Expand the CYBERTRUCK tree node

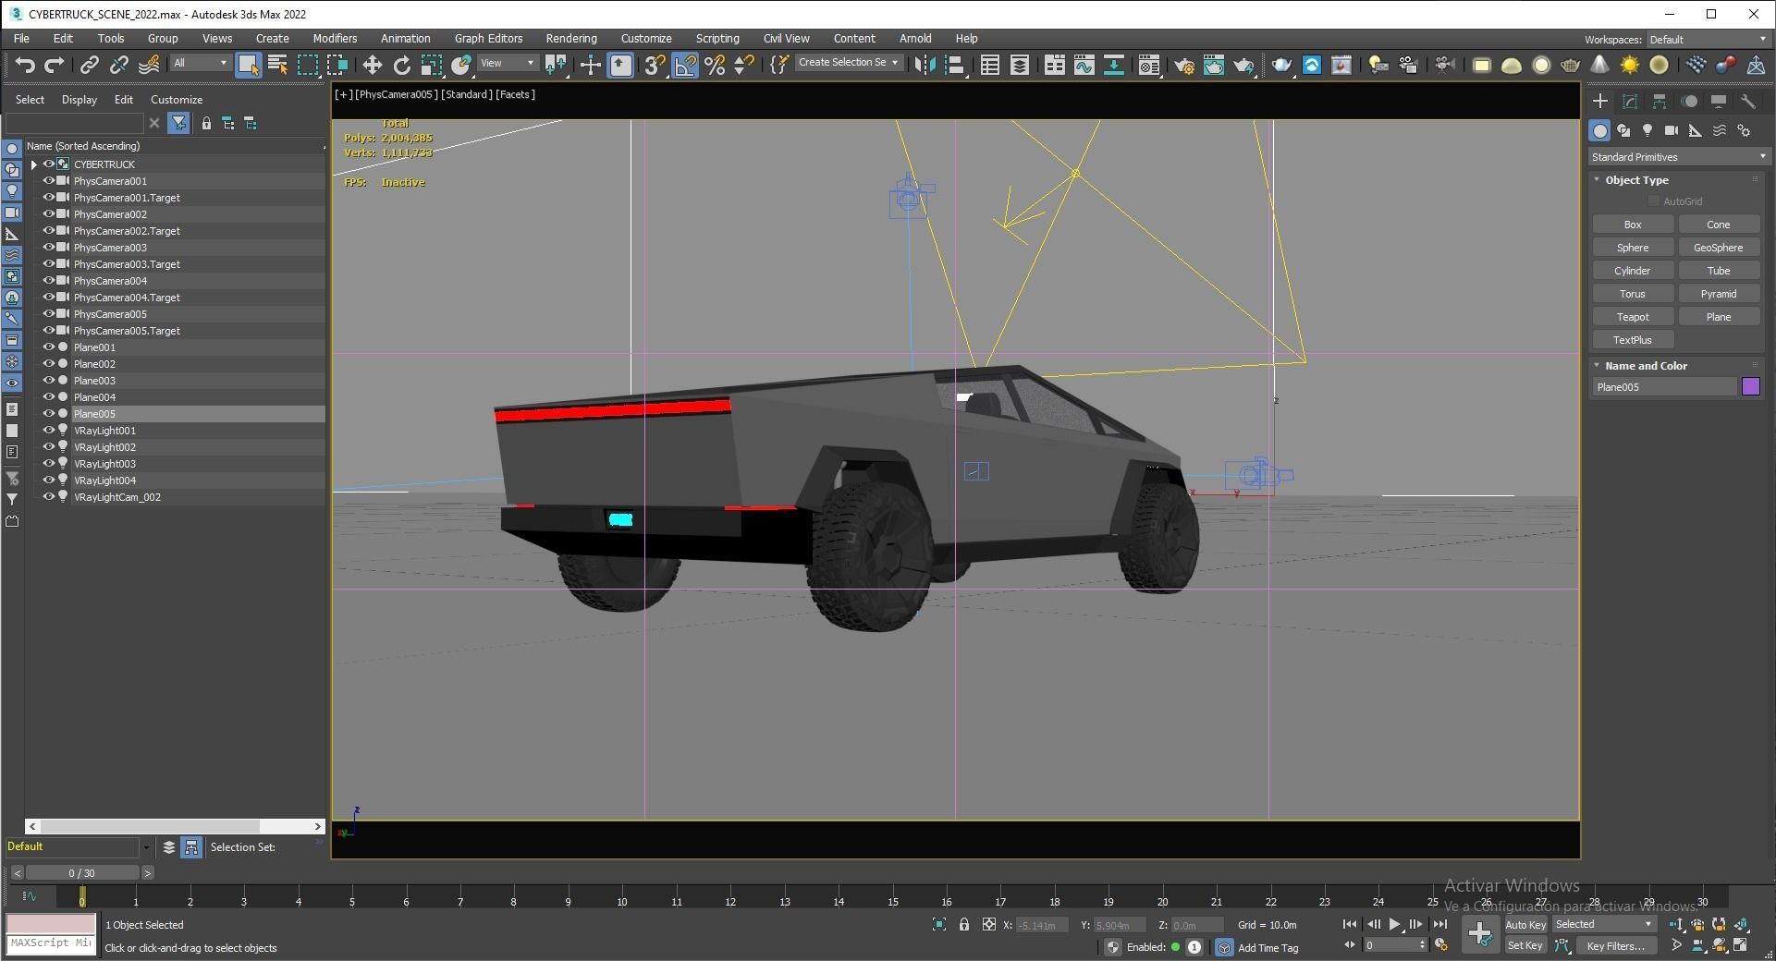coord(34,164)
